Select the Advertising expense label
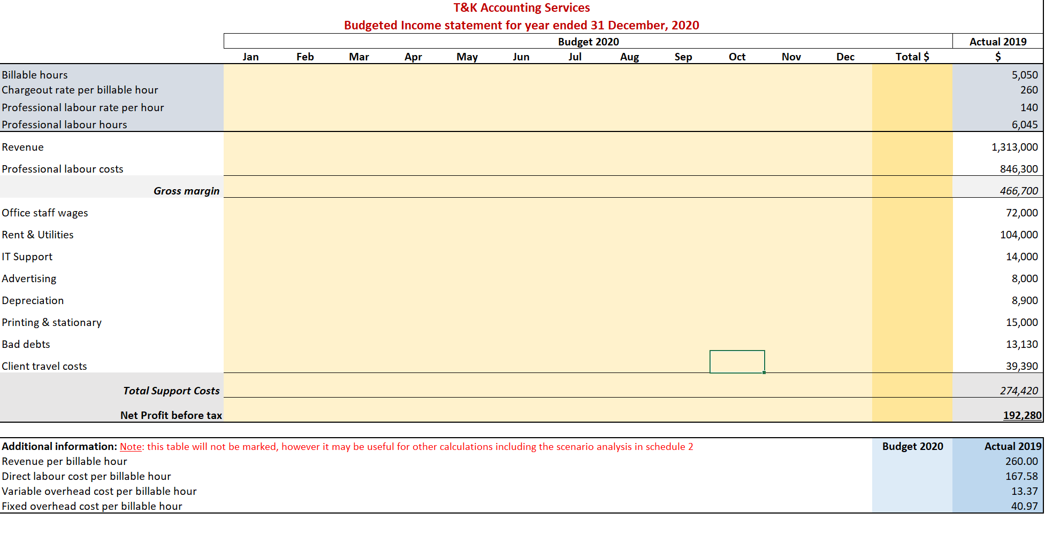The image size is (1045, 536). coord(29,278)
